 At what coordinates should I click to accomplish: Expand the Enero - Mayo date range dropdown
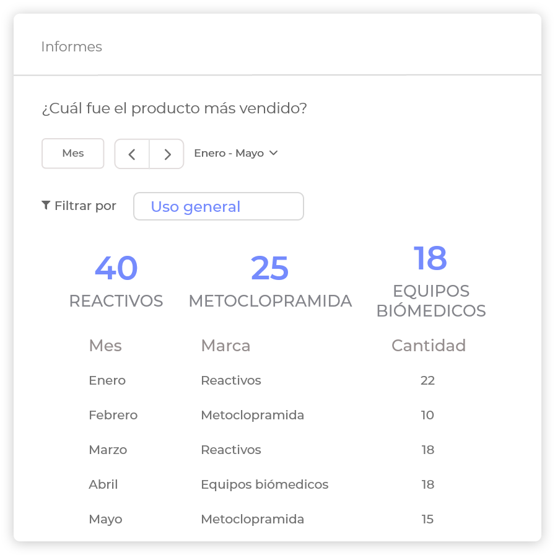pyautogui.click(x=236, y=153)
